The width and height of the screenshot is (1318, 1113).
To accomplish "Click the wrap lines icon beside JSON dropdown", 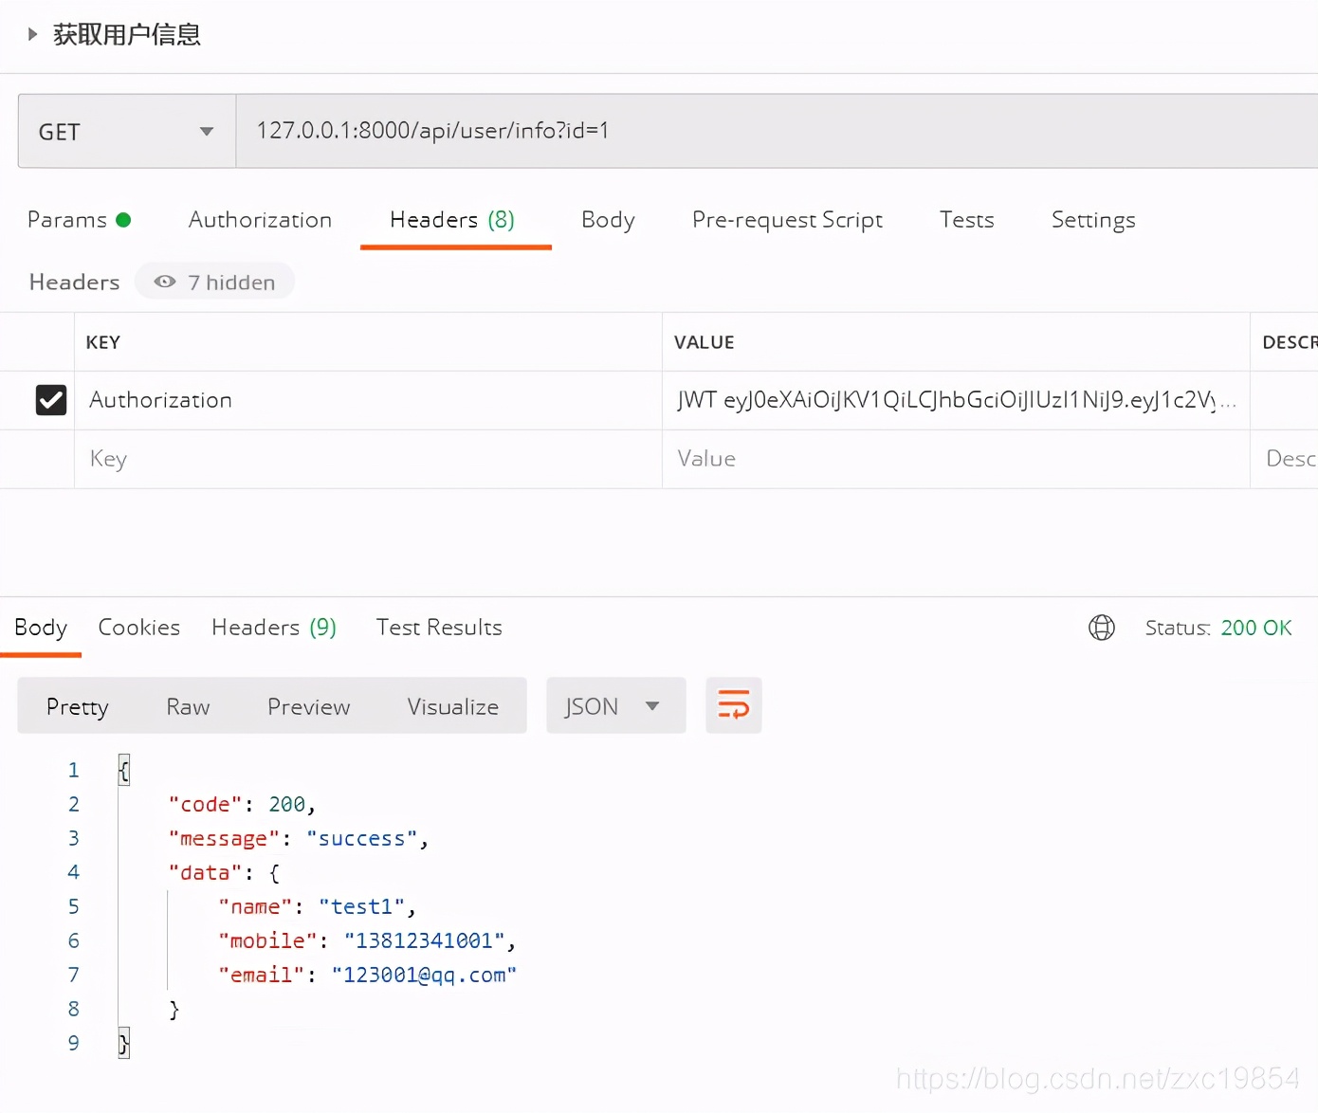I will (x=733, y=705).
